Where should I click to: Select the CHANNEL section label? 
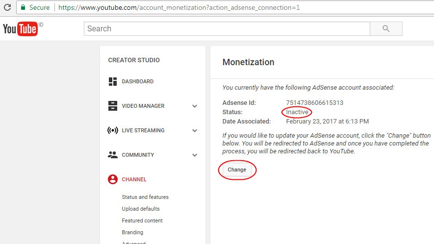(134, 179)
